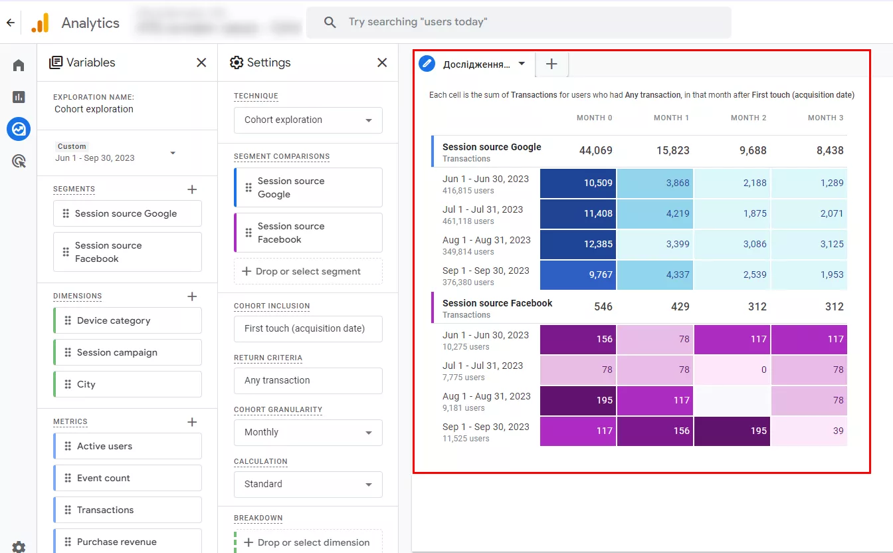Image resolution: width=893 pixels, height=553 pixels.
Task: Open Admin settings gear icon
Action: pyautogui.click(x=19, y=546)
